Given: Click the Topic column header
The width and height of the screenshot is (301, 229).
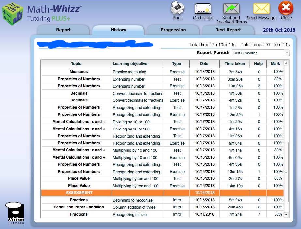Looking at the screenshot, I should pyautogui.click(x=76, y=64).
